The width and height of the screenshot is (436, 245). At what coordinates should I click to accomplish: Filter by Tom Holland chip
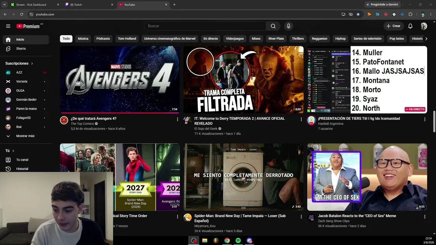click(x=127, y=38)
